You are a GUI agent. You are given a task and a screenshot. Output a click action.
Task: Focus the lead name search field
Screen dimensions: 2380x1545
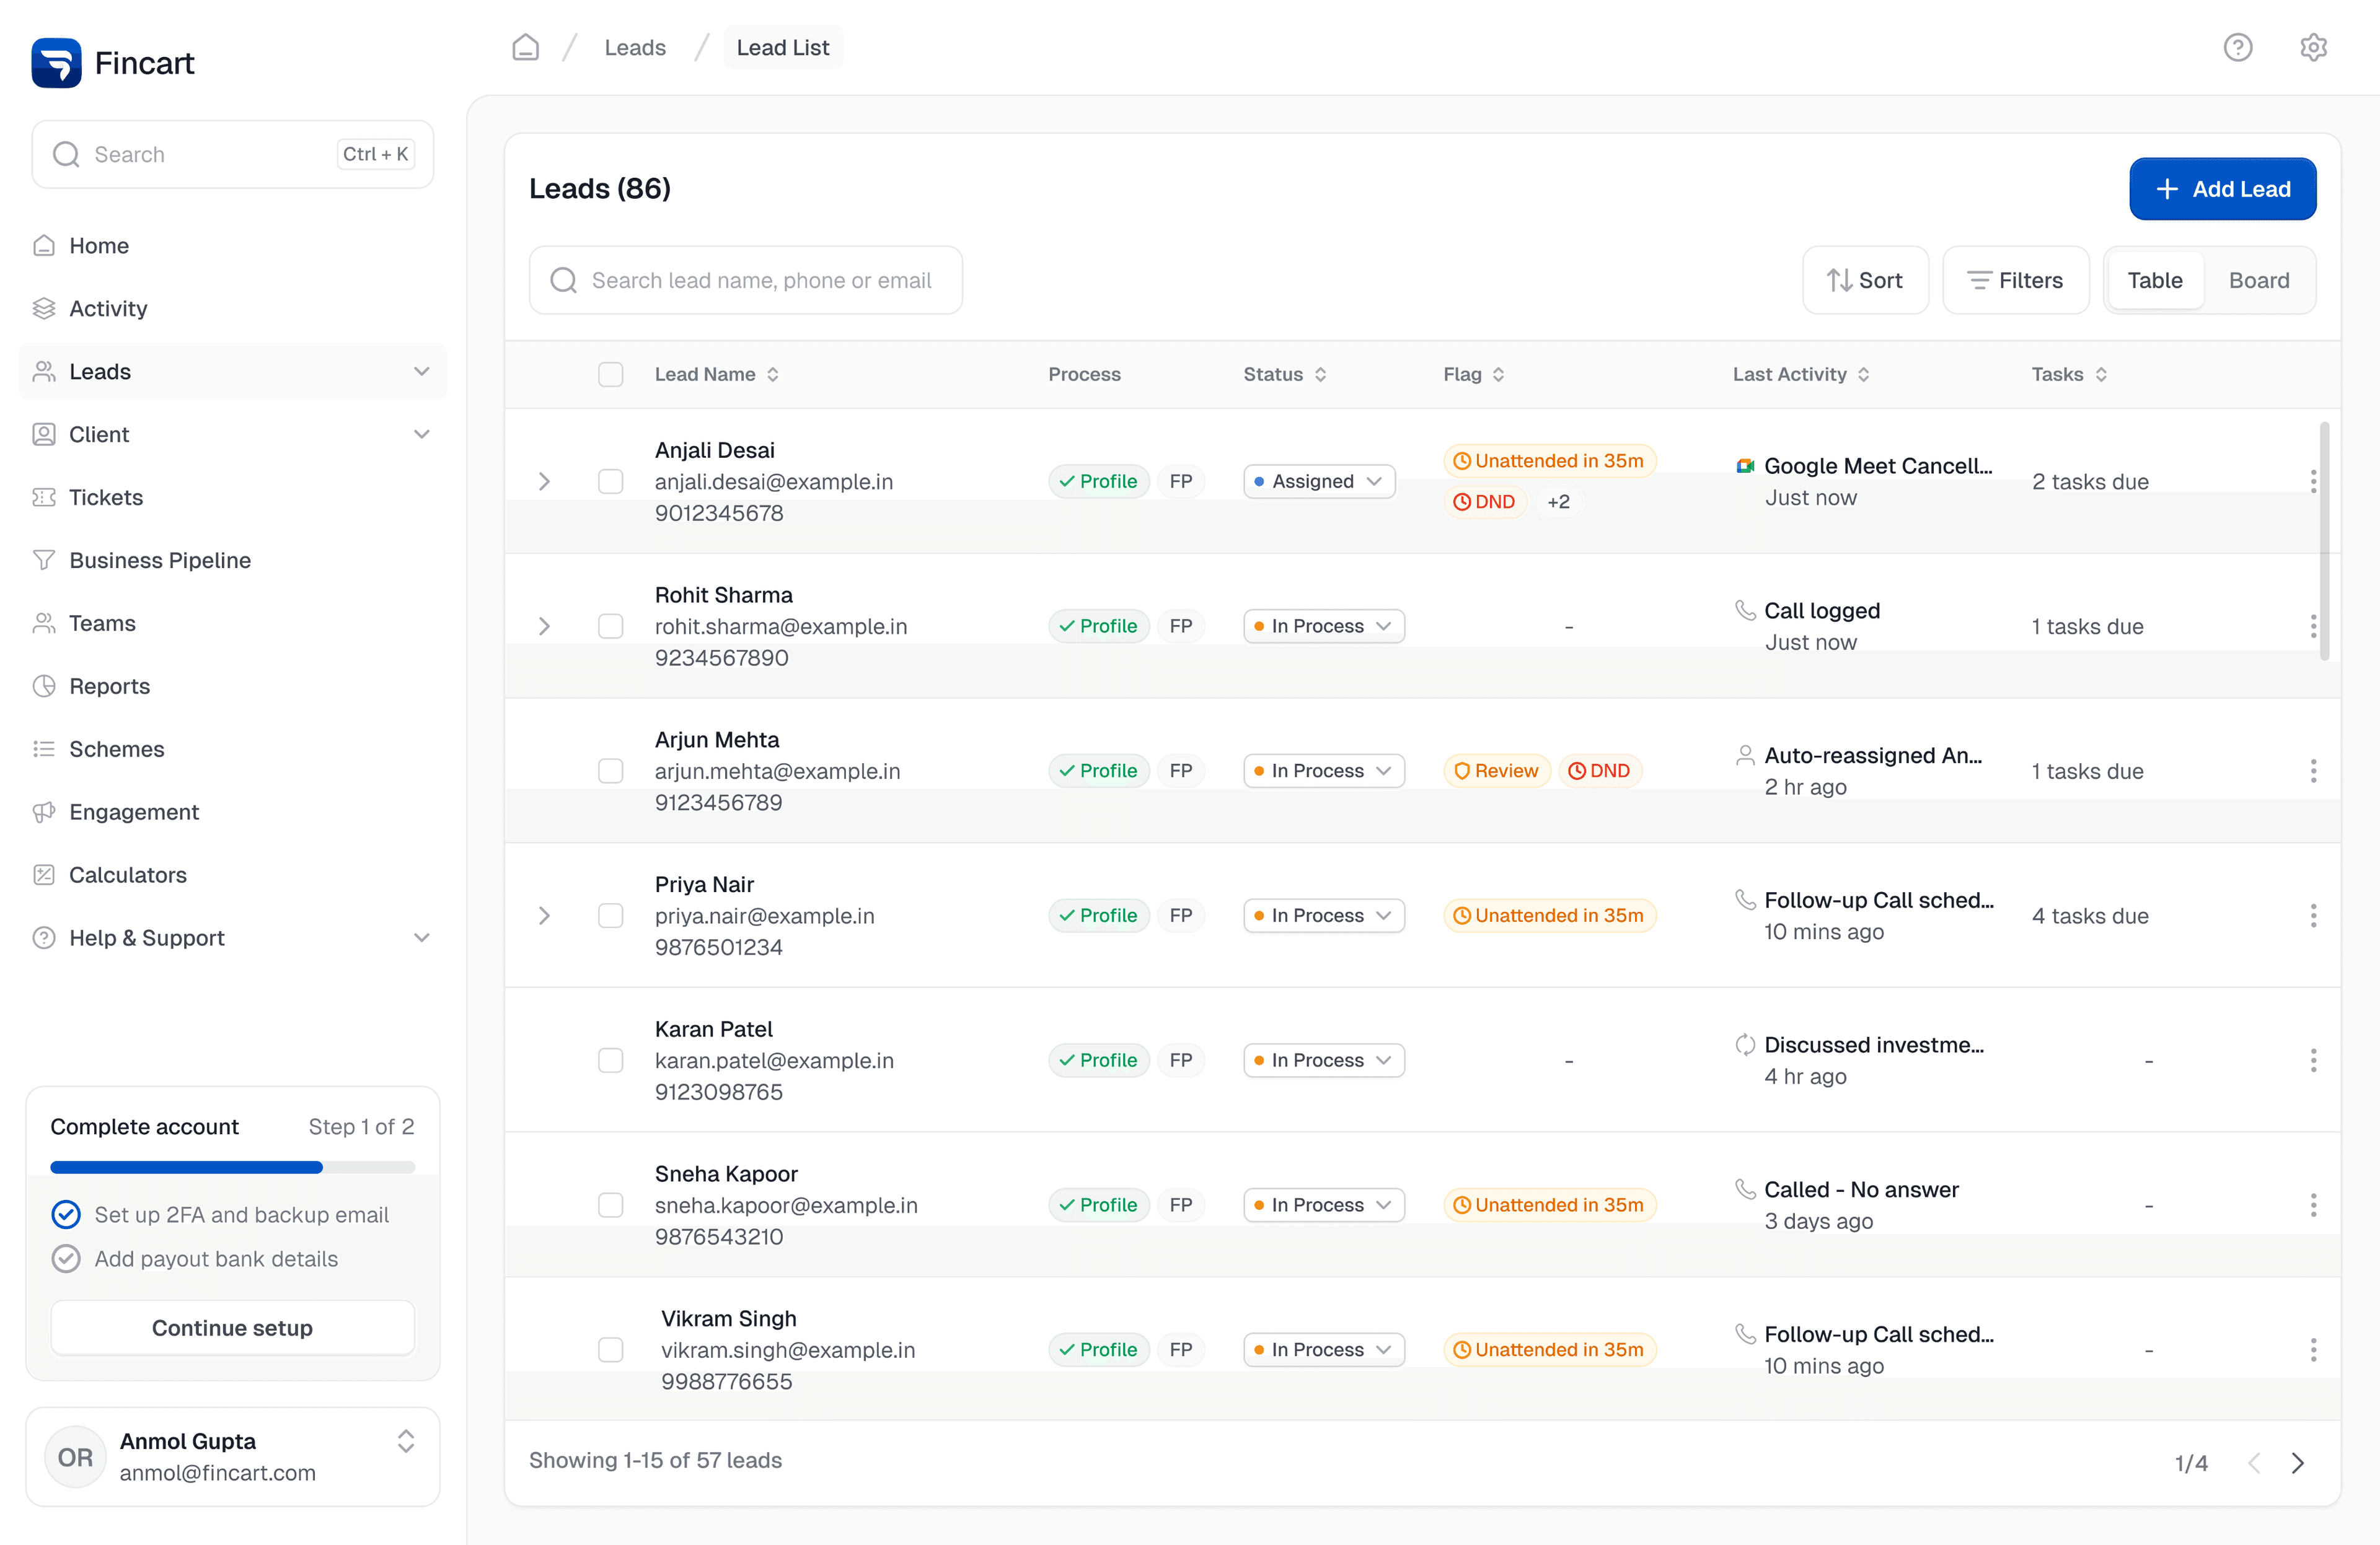(745, 281)
